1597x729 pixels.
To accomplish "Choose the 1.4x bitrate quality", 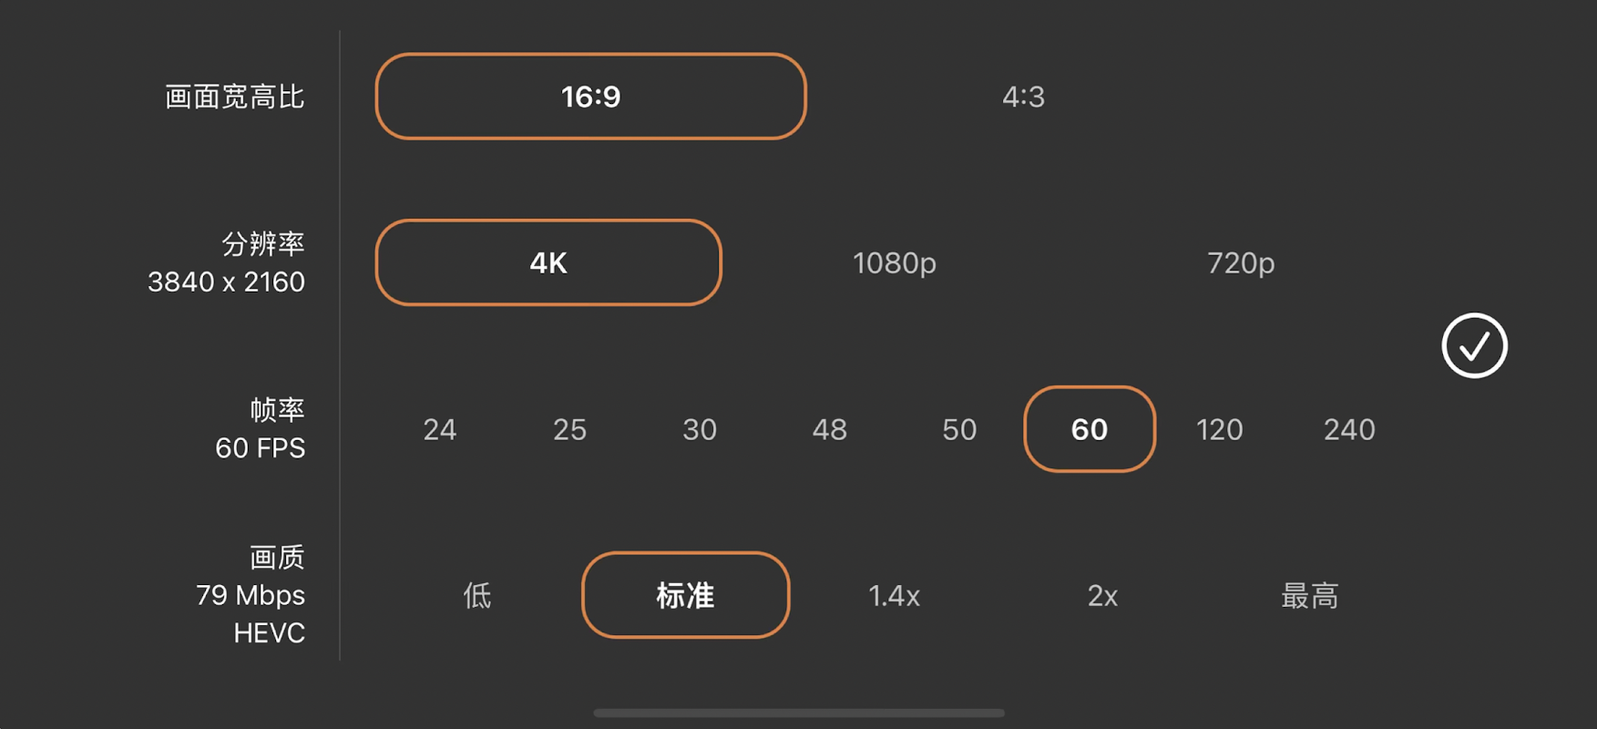I will 894,596.
